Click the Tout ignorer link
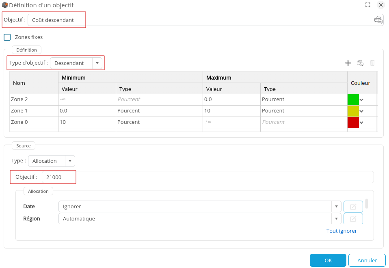Image resolution: width=389 pixels, height=268 pixels. coord(341,231)
